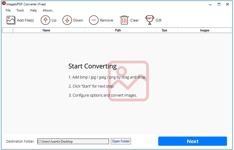Open the File menu
The height and width of the screenshot is (150, 234).
pyautogui.click(x=8, y=10)
